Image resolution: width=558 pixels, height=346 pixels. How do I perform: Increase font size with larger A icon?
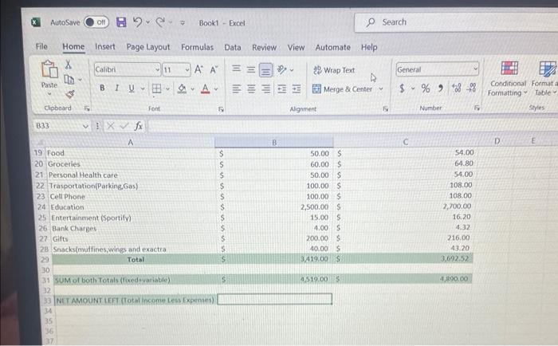198,69
